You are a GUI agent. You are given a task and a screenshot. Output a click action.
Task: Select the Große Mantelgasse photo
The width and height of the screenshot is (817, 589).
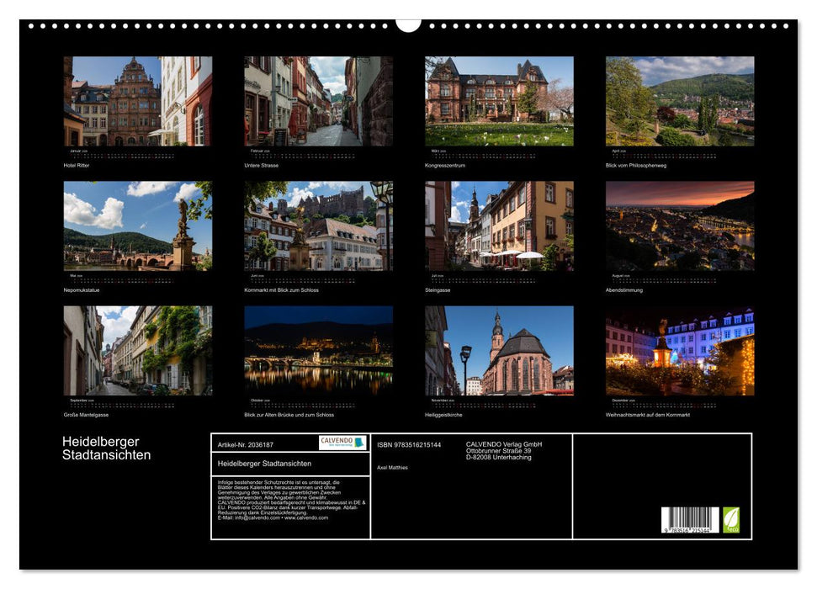coord(138,351)
